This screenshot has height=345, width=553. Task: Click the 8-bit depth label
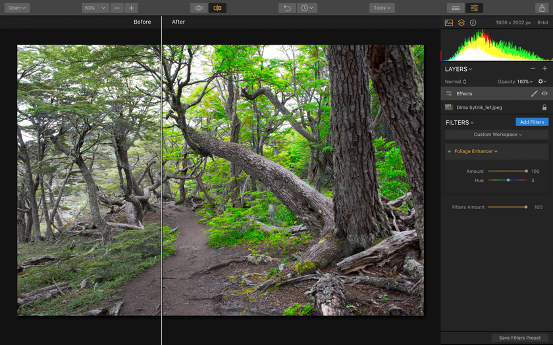point(542,22)
